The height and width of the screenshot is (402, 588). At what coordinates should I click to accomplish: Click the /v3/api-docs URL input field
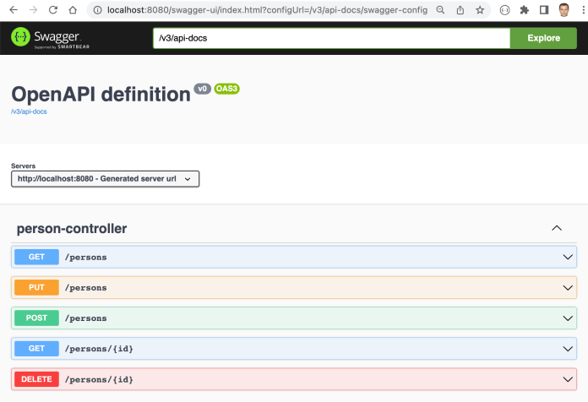point(331,38)
